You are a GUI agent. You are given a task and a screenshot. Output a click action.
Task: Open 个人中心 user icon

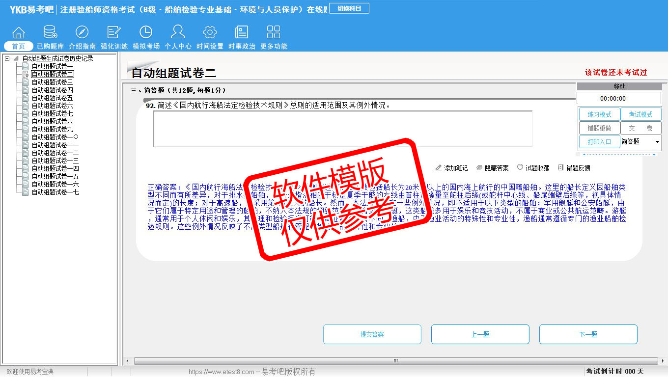point(178,33)
